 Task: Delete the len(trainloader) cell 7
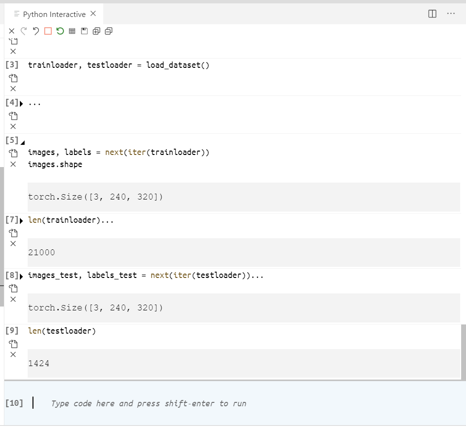point(13,244)
